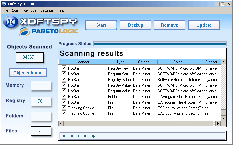Minimize the XoftSpy window

point(217,4)
